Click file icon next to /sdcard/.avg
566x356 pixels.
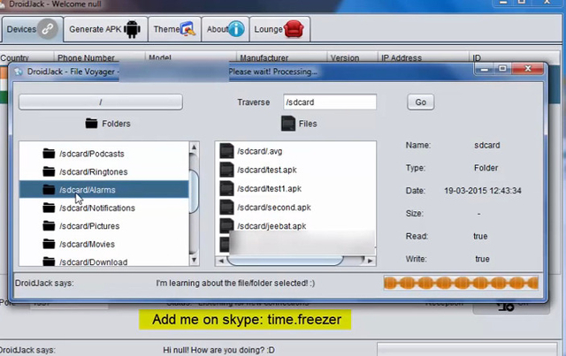pyautogui.click(x=226, y=151)
